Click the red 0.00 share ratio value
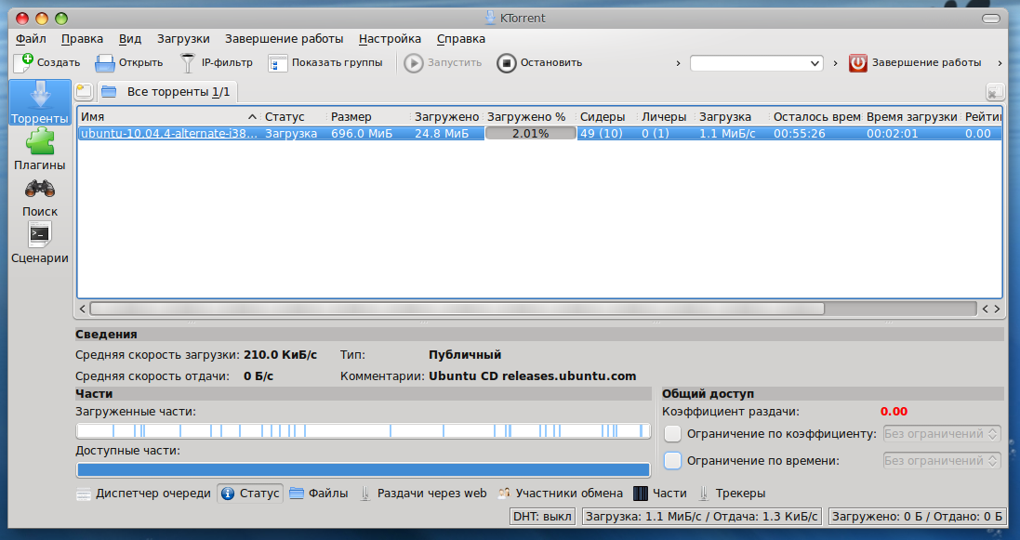 (894, 411)
